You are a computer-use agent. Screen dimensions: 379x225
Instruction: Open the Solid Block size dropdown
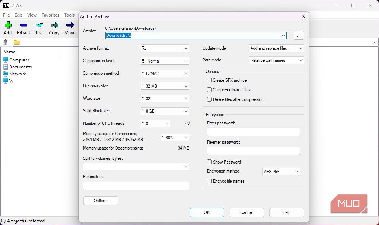click(x=165, y=111)
